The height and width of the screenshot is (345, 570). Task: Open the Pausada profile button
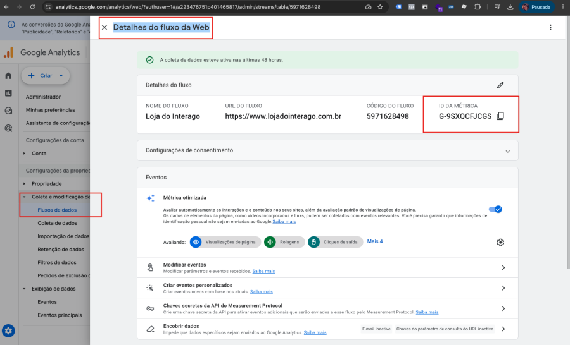pyautogui.click(x=537, y=7)
